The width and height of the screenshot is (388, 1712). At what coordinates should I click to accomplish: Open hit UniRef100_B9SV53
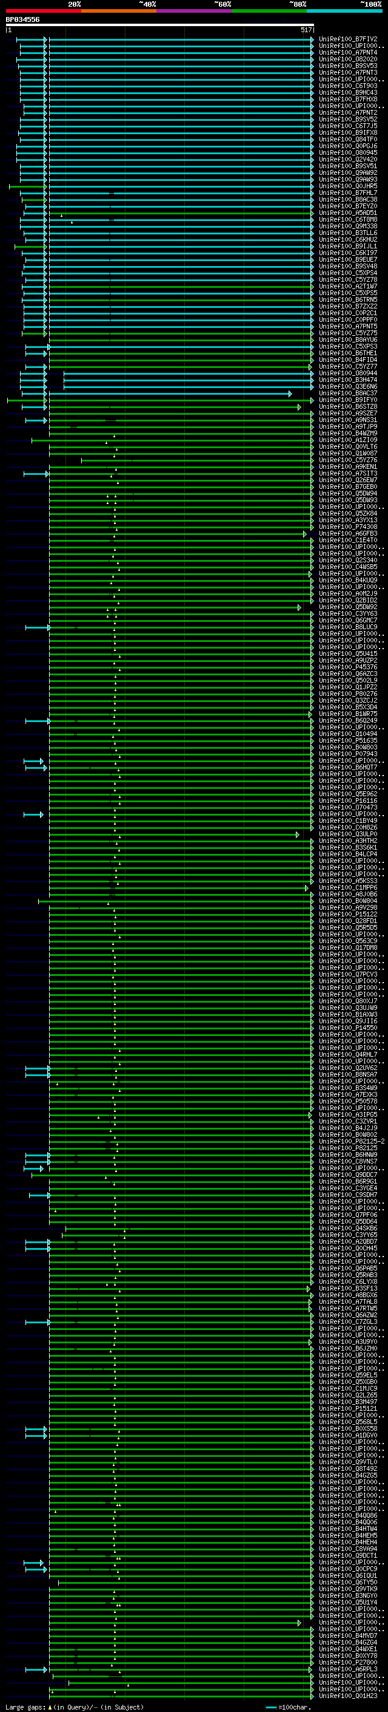[x=348, y=66]
